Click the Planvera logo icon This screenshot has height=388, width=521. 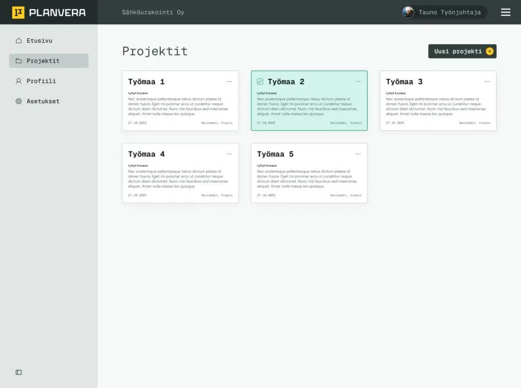point(18,13)
